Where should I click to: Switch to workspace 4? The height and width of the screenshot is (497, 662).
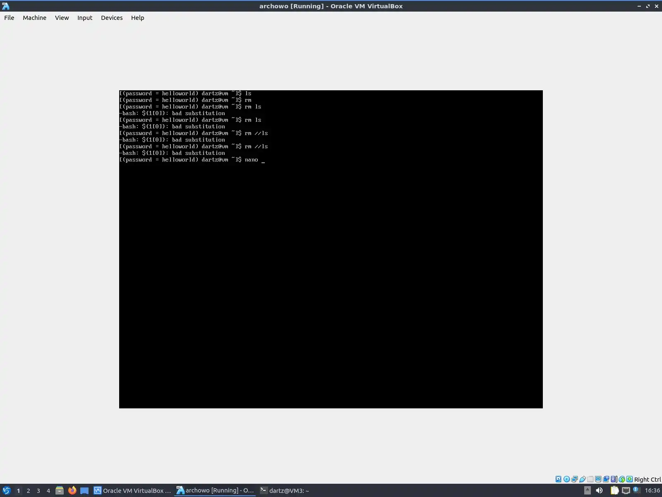tap(48, 491)
